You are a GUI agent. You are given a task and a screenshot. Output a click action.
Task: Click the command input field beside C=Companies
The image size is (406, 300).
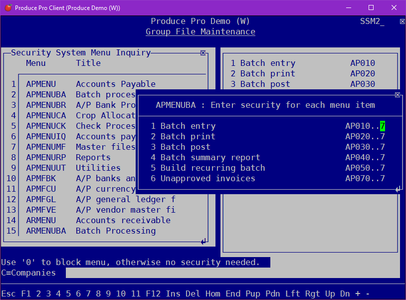(233, 273)
